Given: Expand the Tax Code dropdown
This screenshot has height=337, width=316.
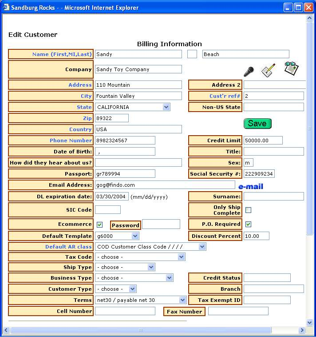Looking at the screenshot, I should pyautogui.click(x=181, y=257).
